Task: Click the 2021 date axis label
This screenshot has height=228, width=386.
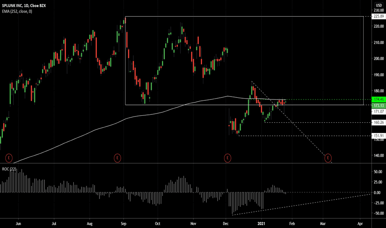Action: (x=261, y=223)
